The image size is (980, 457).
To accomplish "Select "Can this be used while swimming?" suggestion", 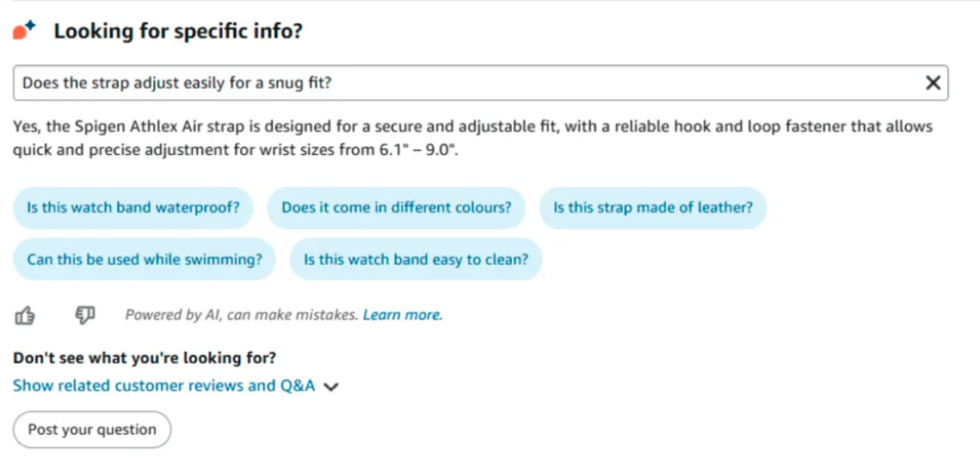I will tap(145, 259).
